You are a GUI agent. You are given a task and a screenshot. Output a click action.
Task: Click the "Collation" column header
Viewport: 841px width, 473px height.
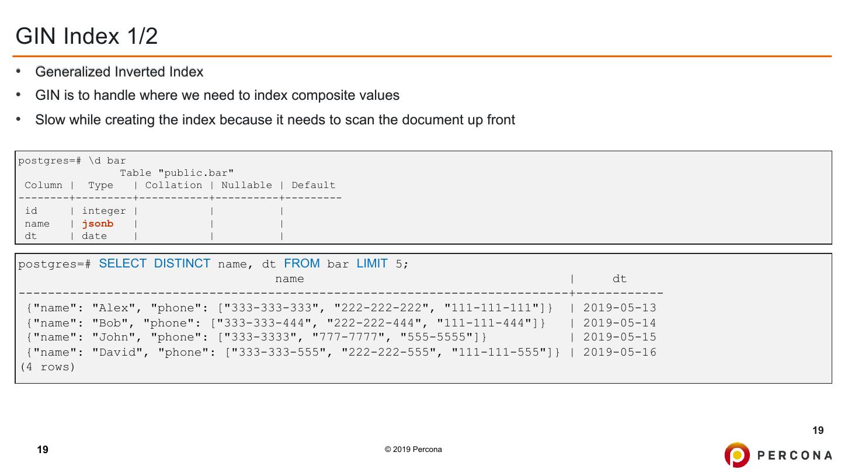click(173, 185)
